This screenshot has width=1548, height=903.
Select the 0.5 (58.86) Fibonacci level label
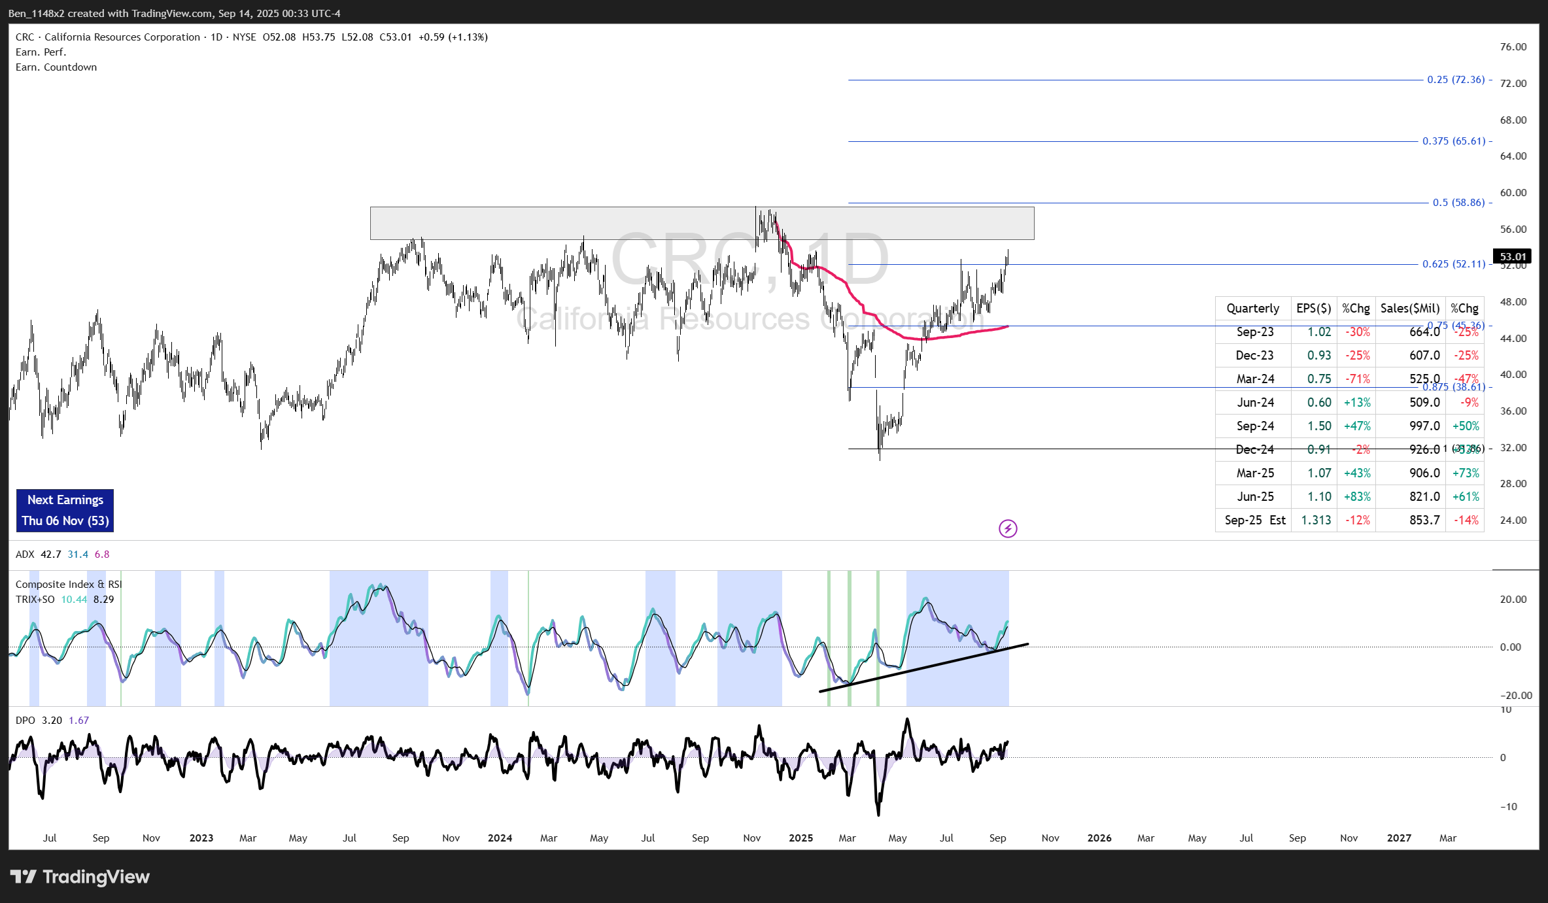click(x=1458, y=203)
